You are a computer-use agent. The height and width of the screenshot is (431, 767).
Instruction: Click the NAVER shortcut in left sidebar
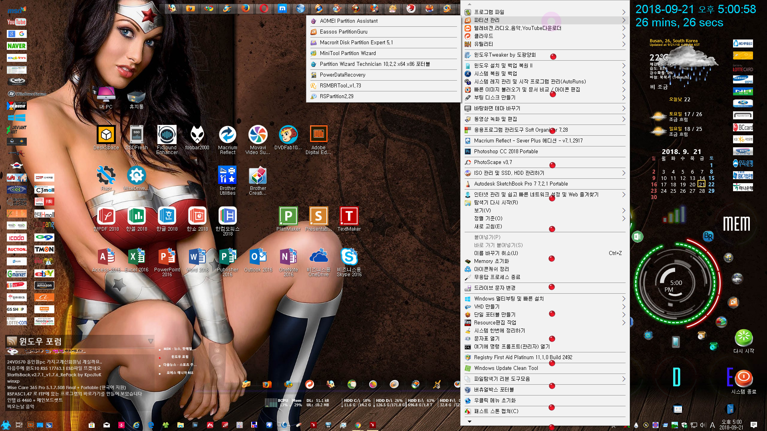[16, 46]
